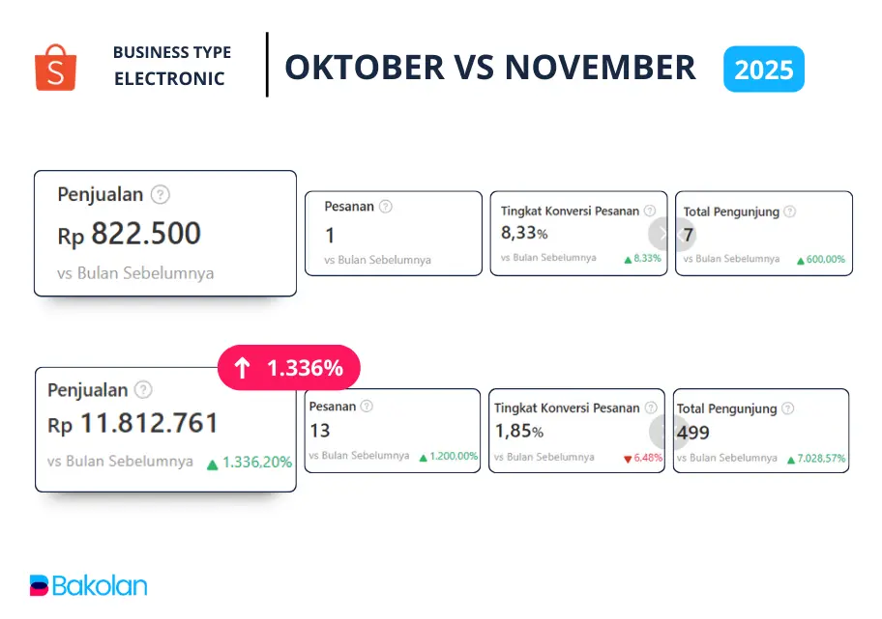882x619 pixels.
Task: Click the Bakolan logo
Action: click(x=88, y=585)
